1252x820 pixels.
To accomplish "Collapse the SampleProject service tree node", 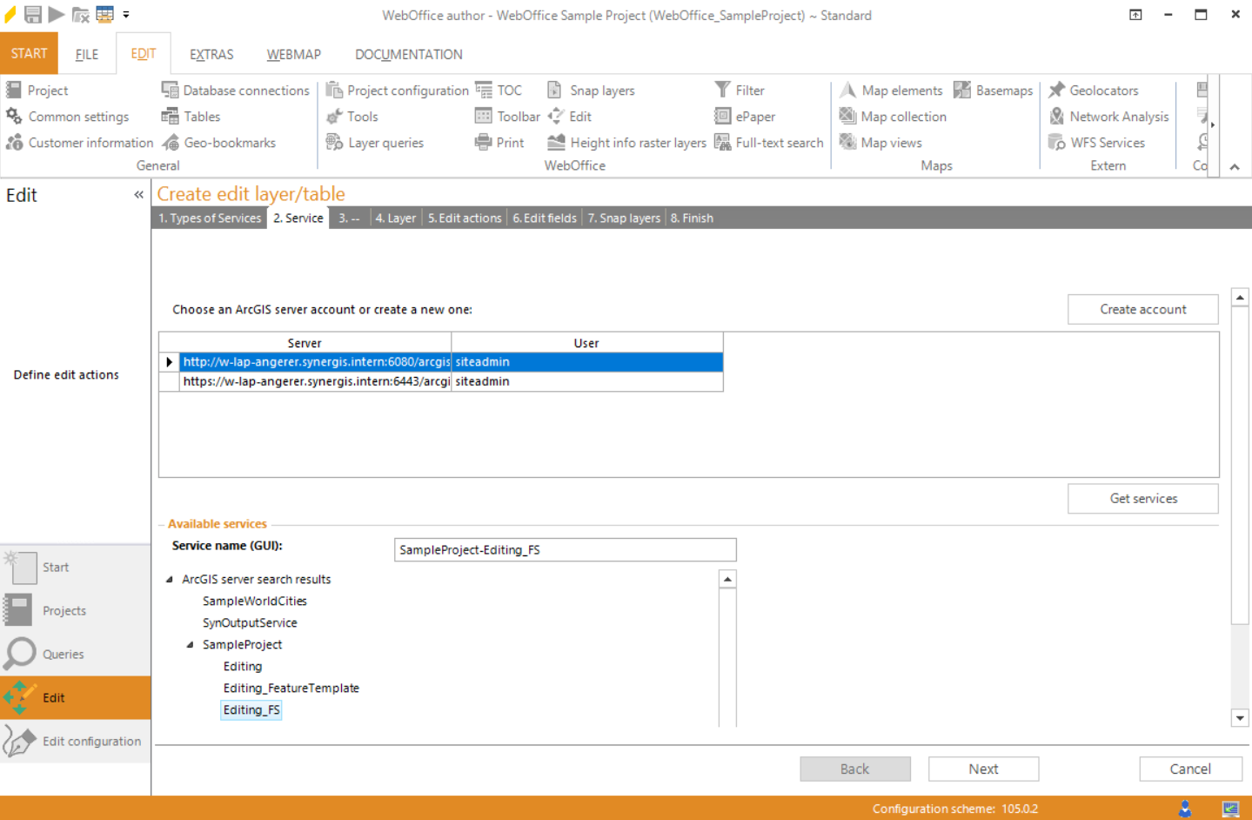I will [x=190, y=644].
